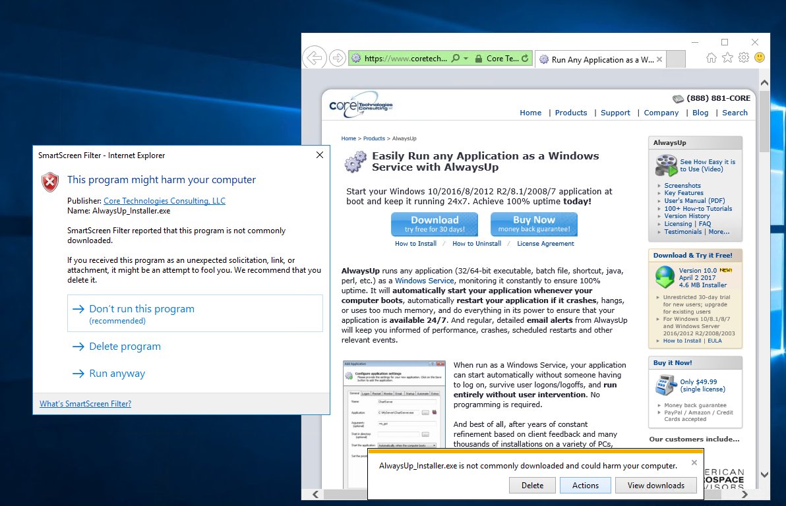This screenshot has width=786, height=506.
Task: Open the Key Features sidebar link
Action: [684, 193]
